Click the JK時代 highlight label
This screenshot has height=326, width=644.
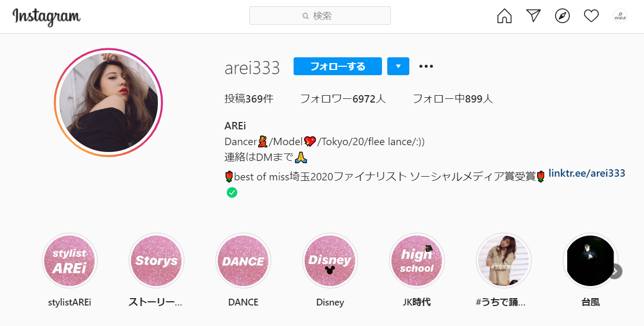417,302
